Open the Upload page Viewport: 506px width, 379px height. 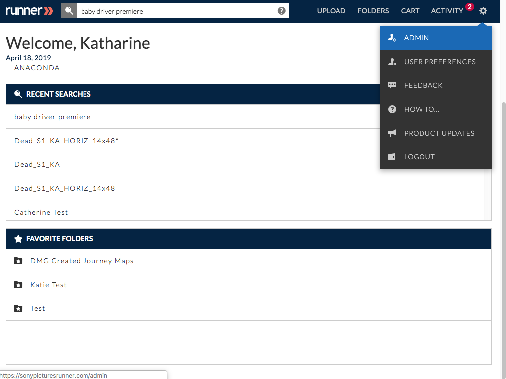pyautogui.click(x=331, y=11)
